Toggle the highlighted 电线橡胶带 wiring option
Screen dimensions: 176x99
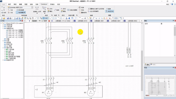[x=21, y=12]
